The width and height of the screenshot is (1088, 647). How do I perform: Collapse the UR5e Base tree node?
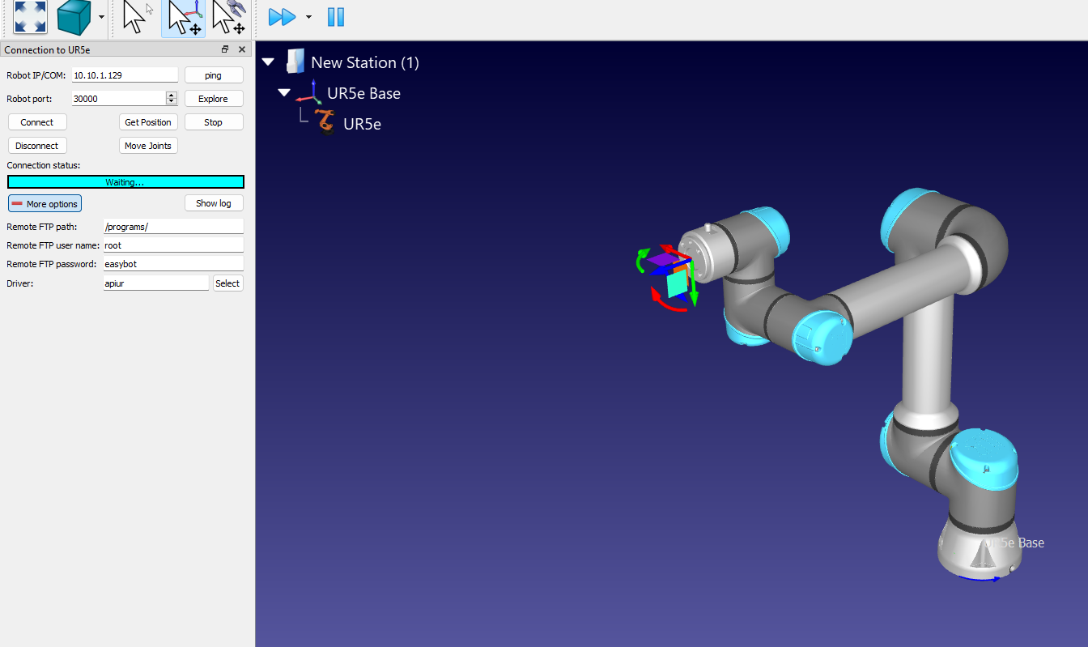pos(284,93)
